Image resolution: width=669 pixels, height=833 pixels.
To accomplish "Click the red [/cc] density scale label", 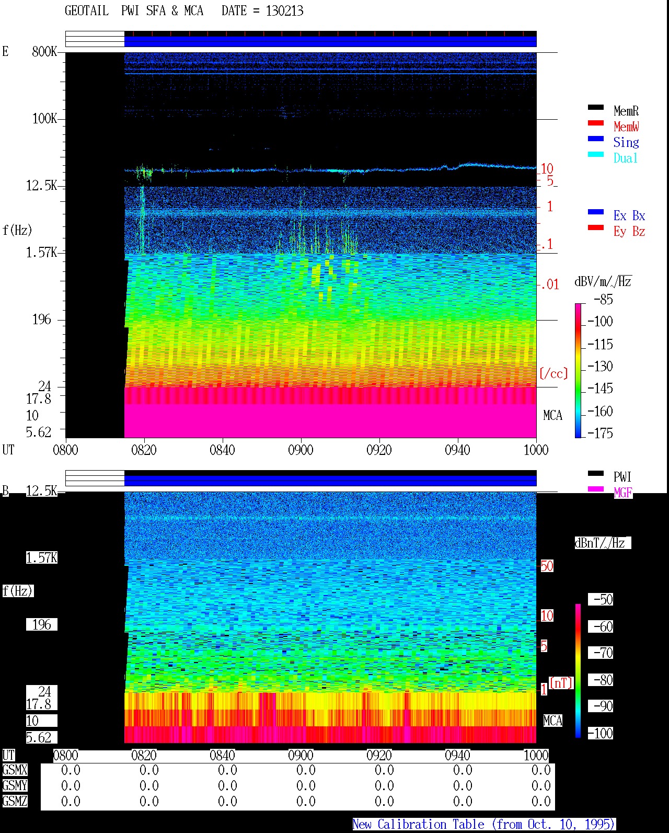I will (553, 373).
